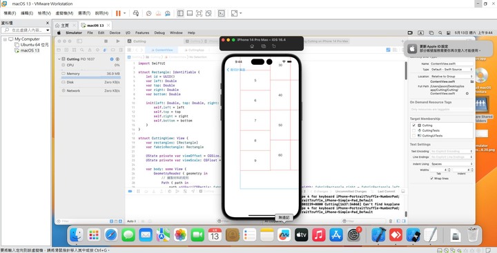The image size is (497, 253).
Task: Click the Apple ID settings notification
Action: pyautogui.click(x=448, y=48)
